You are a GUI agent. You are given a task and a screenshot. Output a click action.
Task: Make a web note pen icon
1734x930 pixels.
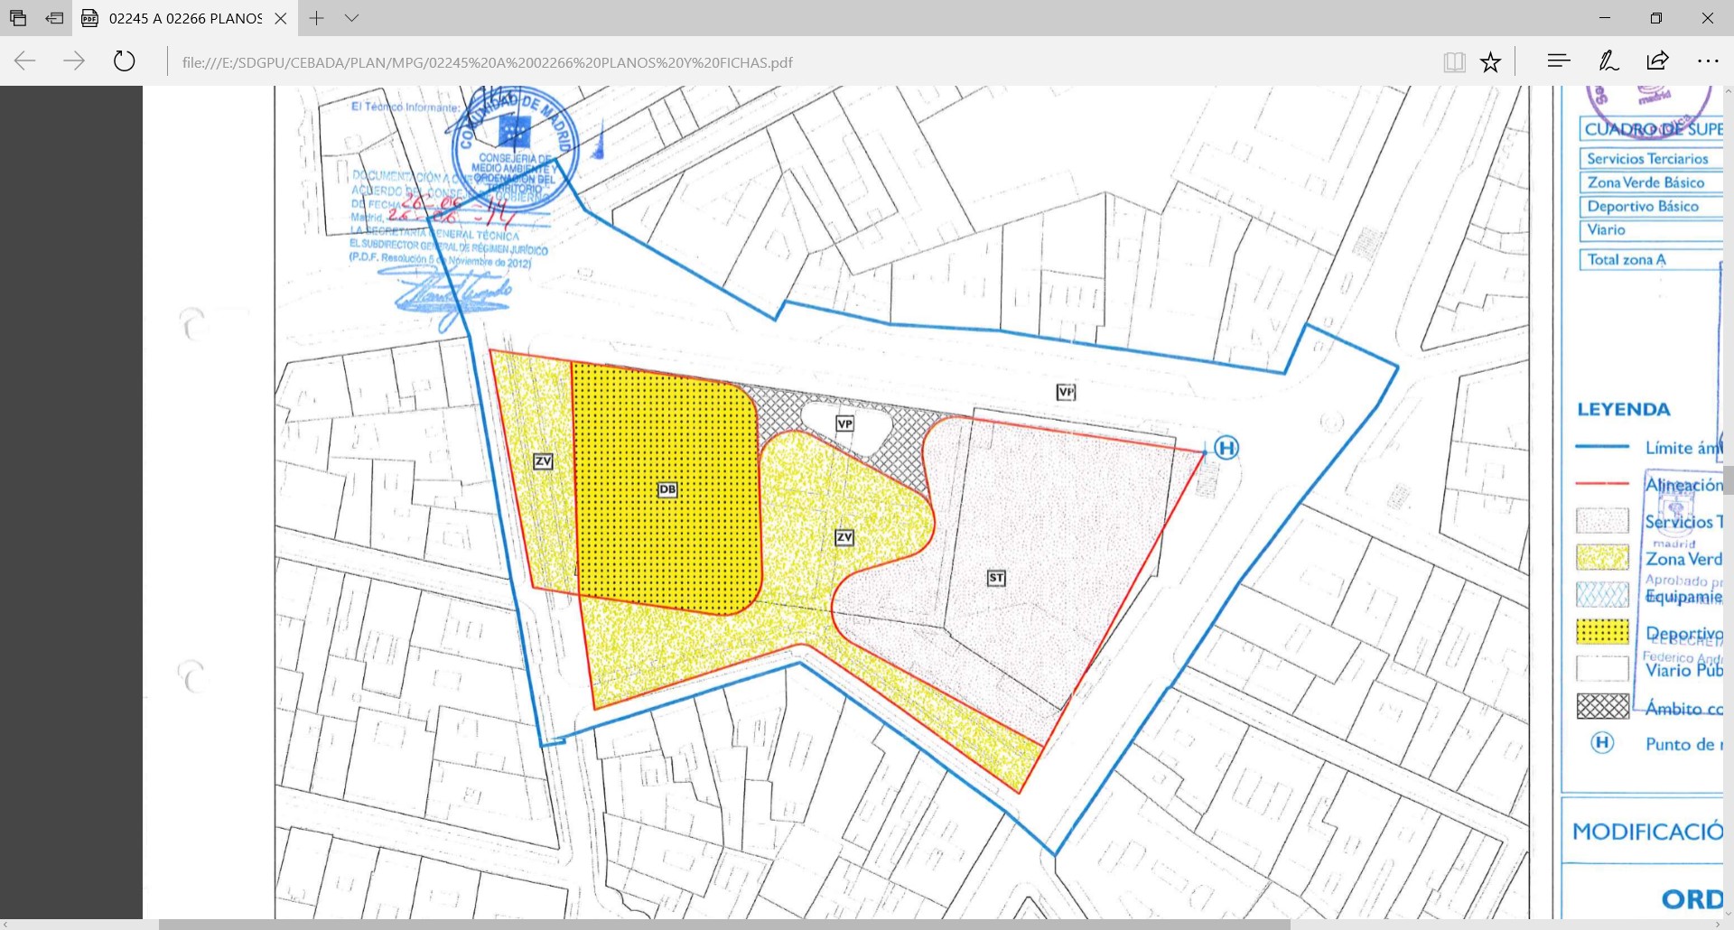coord(1608,61)
